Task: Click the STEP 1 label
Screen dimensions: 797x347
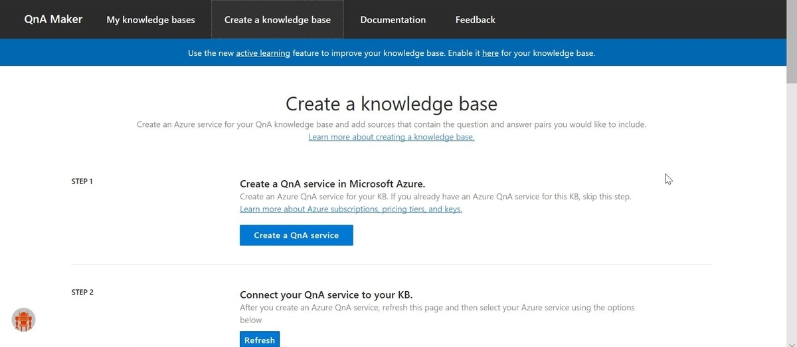Action: (82, 181)
